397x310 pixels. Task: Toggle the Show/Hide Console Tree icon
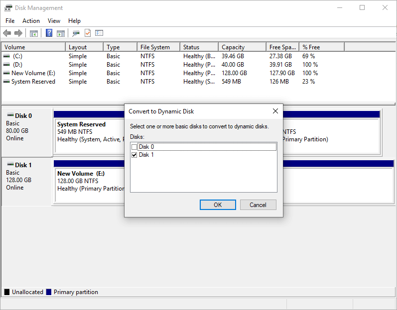(x=34, y=33)
